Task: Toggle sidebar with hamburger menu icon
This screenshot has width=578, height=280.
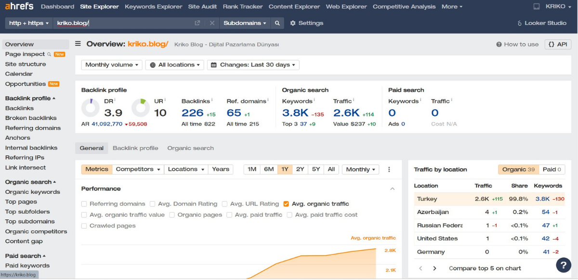Action: click(78, 44)
